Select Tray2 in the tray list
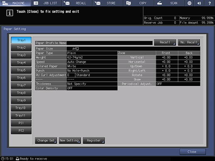The height and width of the screenshot is (161, 215). click(21, 48)
